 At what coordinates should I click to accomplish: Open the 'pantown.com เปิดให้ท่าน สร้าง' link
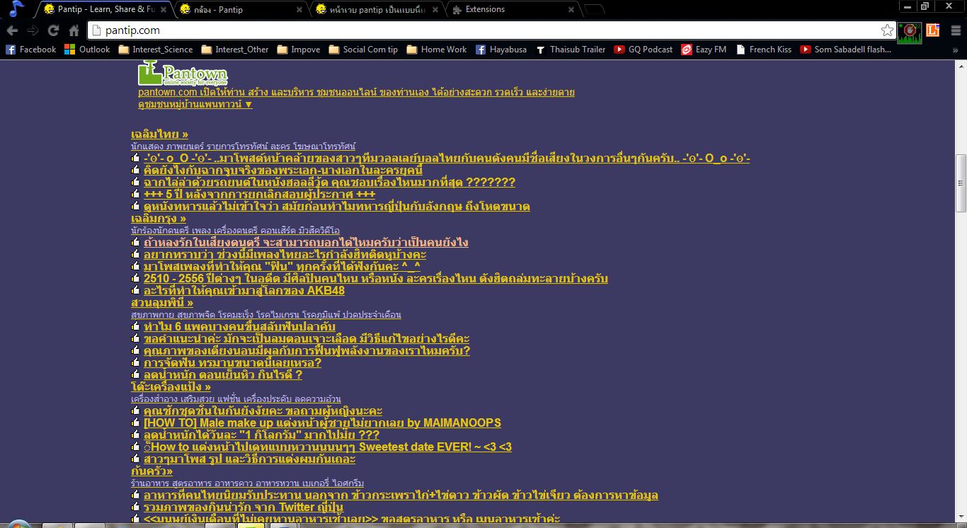click(x=356, y=92)
